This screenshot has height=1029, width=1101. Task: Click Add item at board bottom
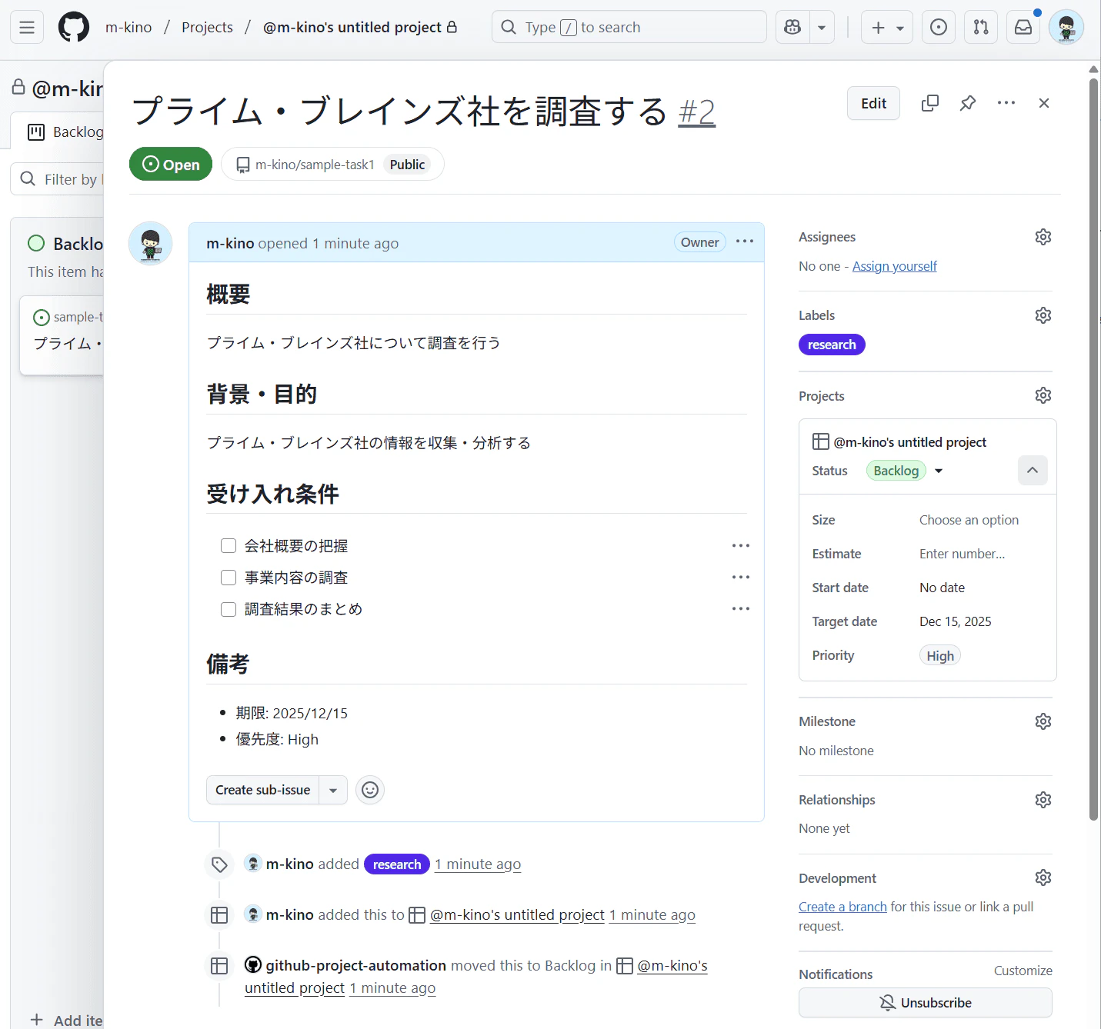pos(67,1020)
